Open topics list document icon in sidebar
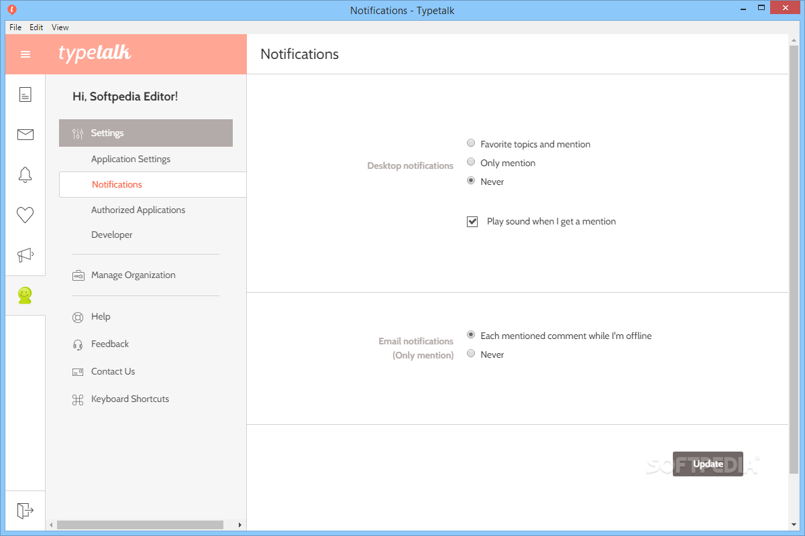 25,94
